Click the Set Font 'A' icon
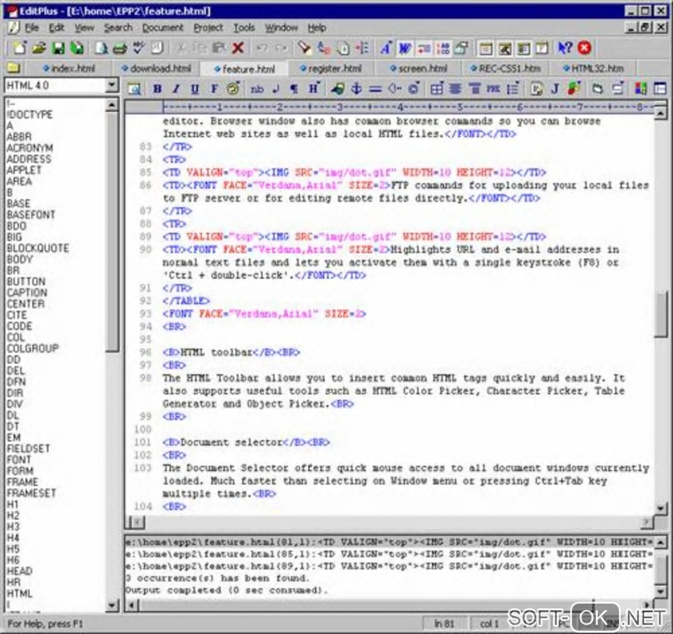The image size is (673, 634). click(385, 48)
